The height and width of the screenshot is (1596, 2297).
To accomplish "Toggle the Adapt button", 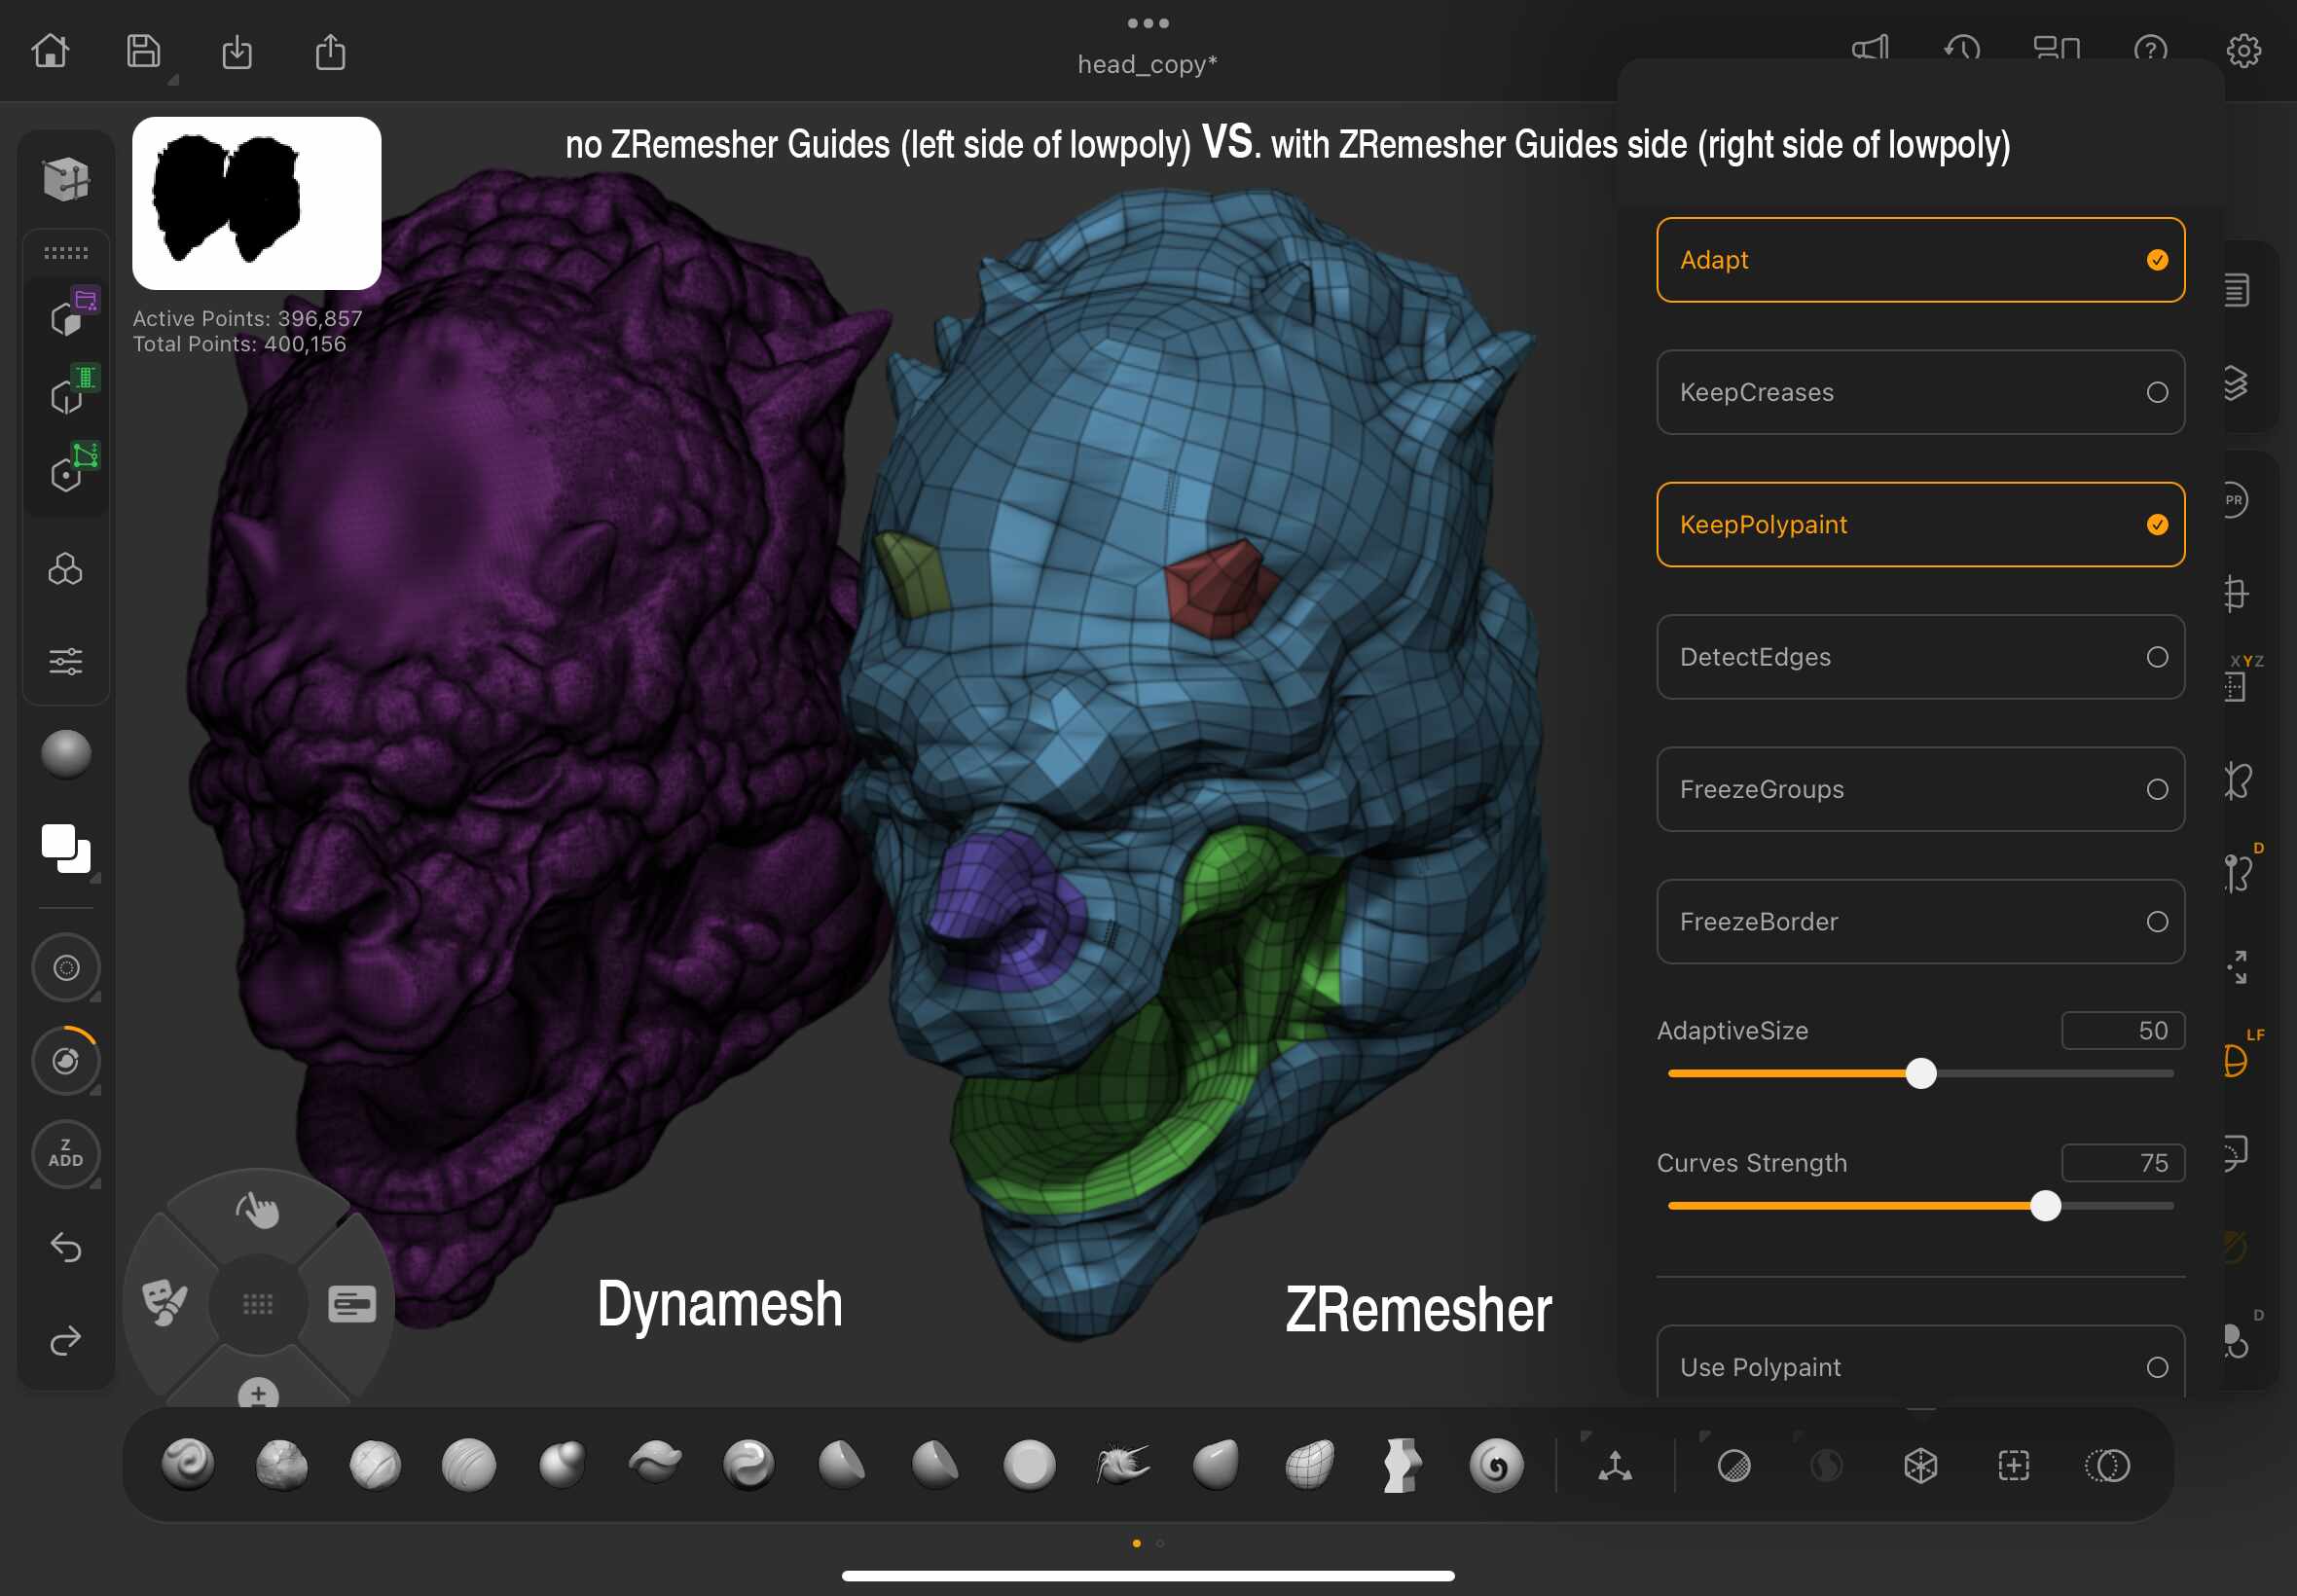I will click(1919, 260).
